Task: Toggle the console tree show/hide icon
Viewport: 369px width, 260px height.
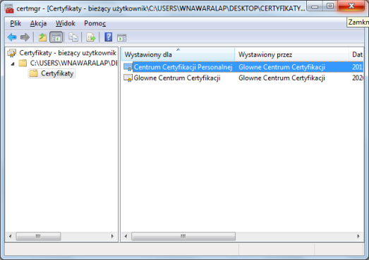Action: (x=56, y=37)
